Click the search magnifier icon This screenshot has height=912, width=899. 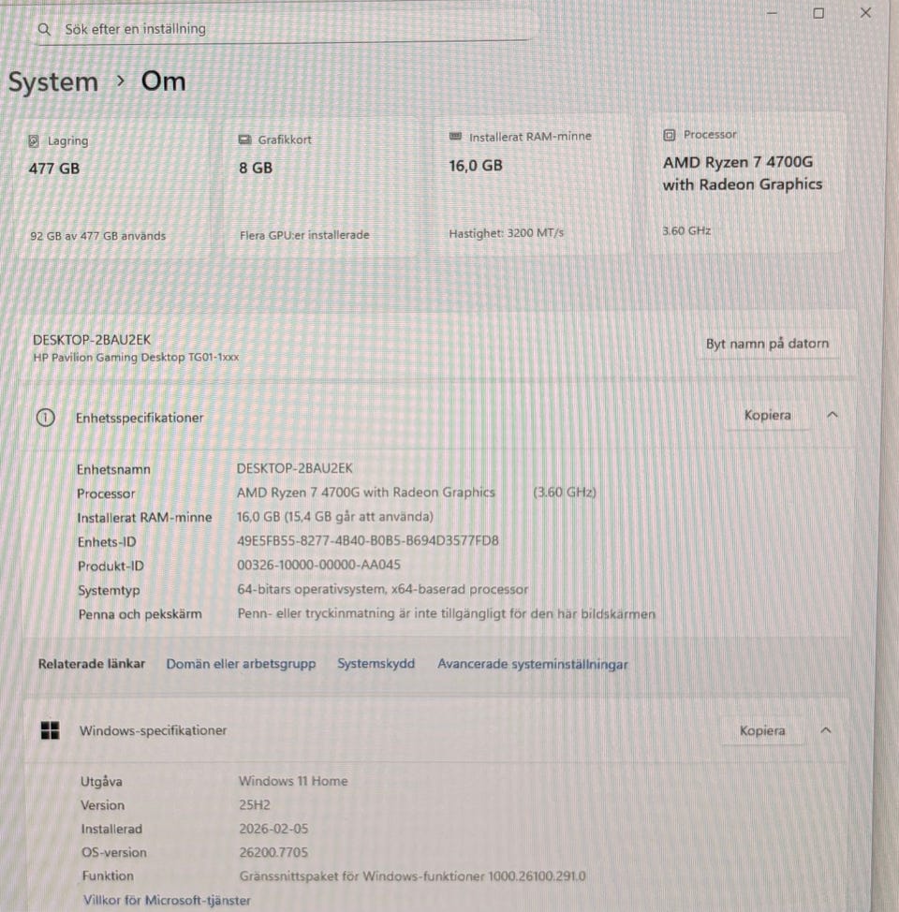pyautogui.click(x=44, y=29)
